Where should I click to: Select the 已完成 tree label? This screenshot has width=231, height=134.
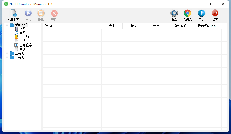pos(19,53)
